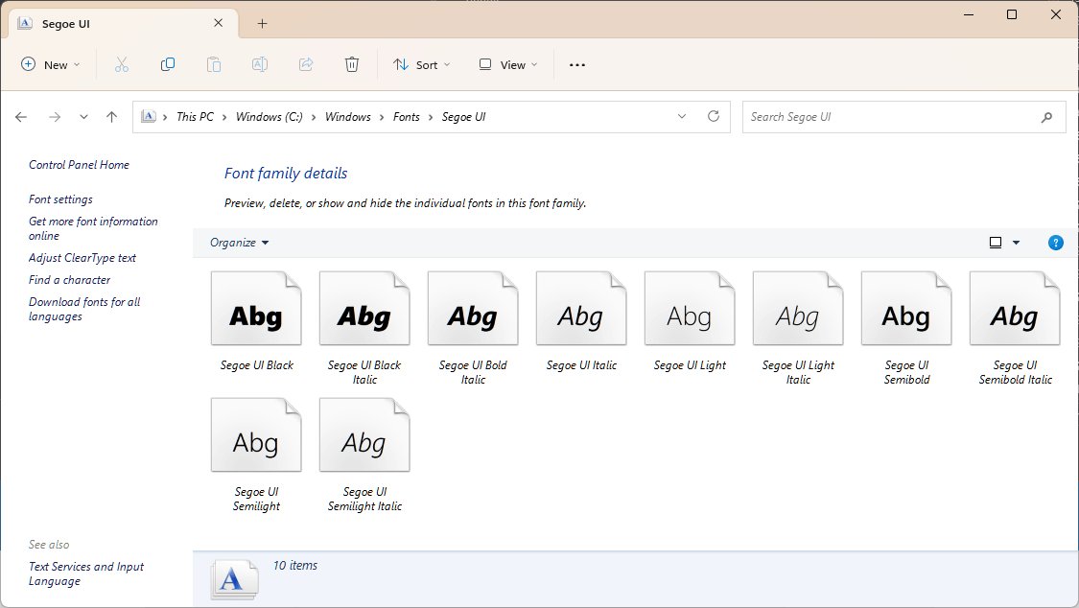Click the font folder icon in address bar
The image size is (1079, 608).
pyautogui.click(x=148, y=116)
